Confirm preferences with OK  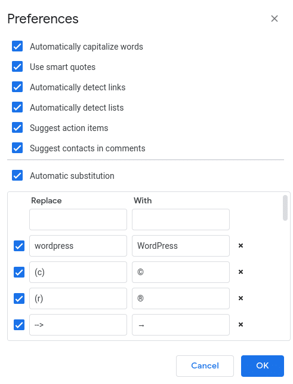263,366
